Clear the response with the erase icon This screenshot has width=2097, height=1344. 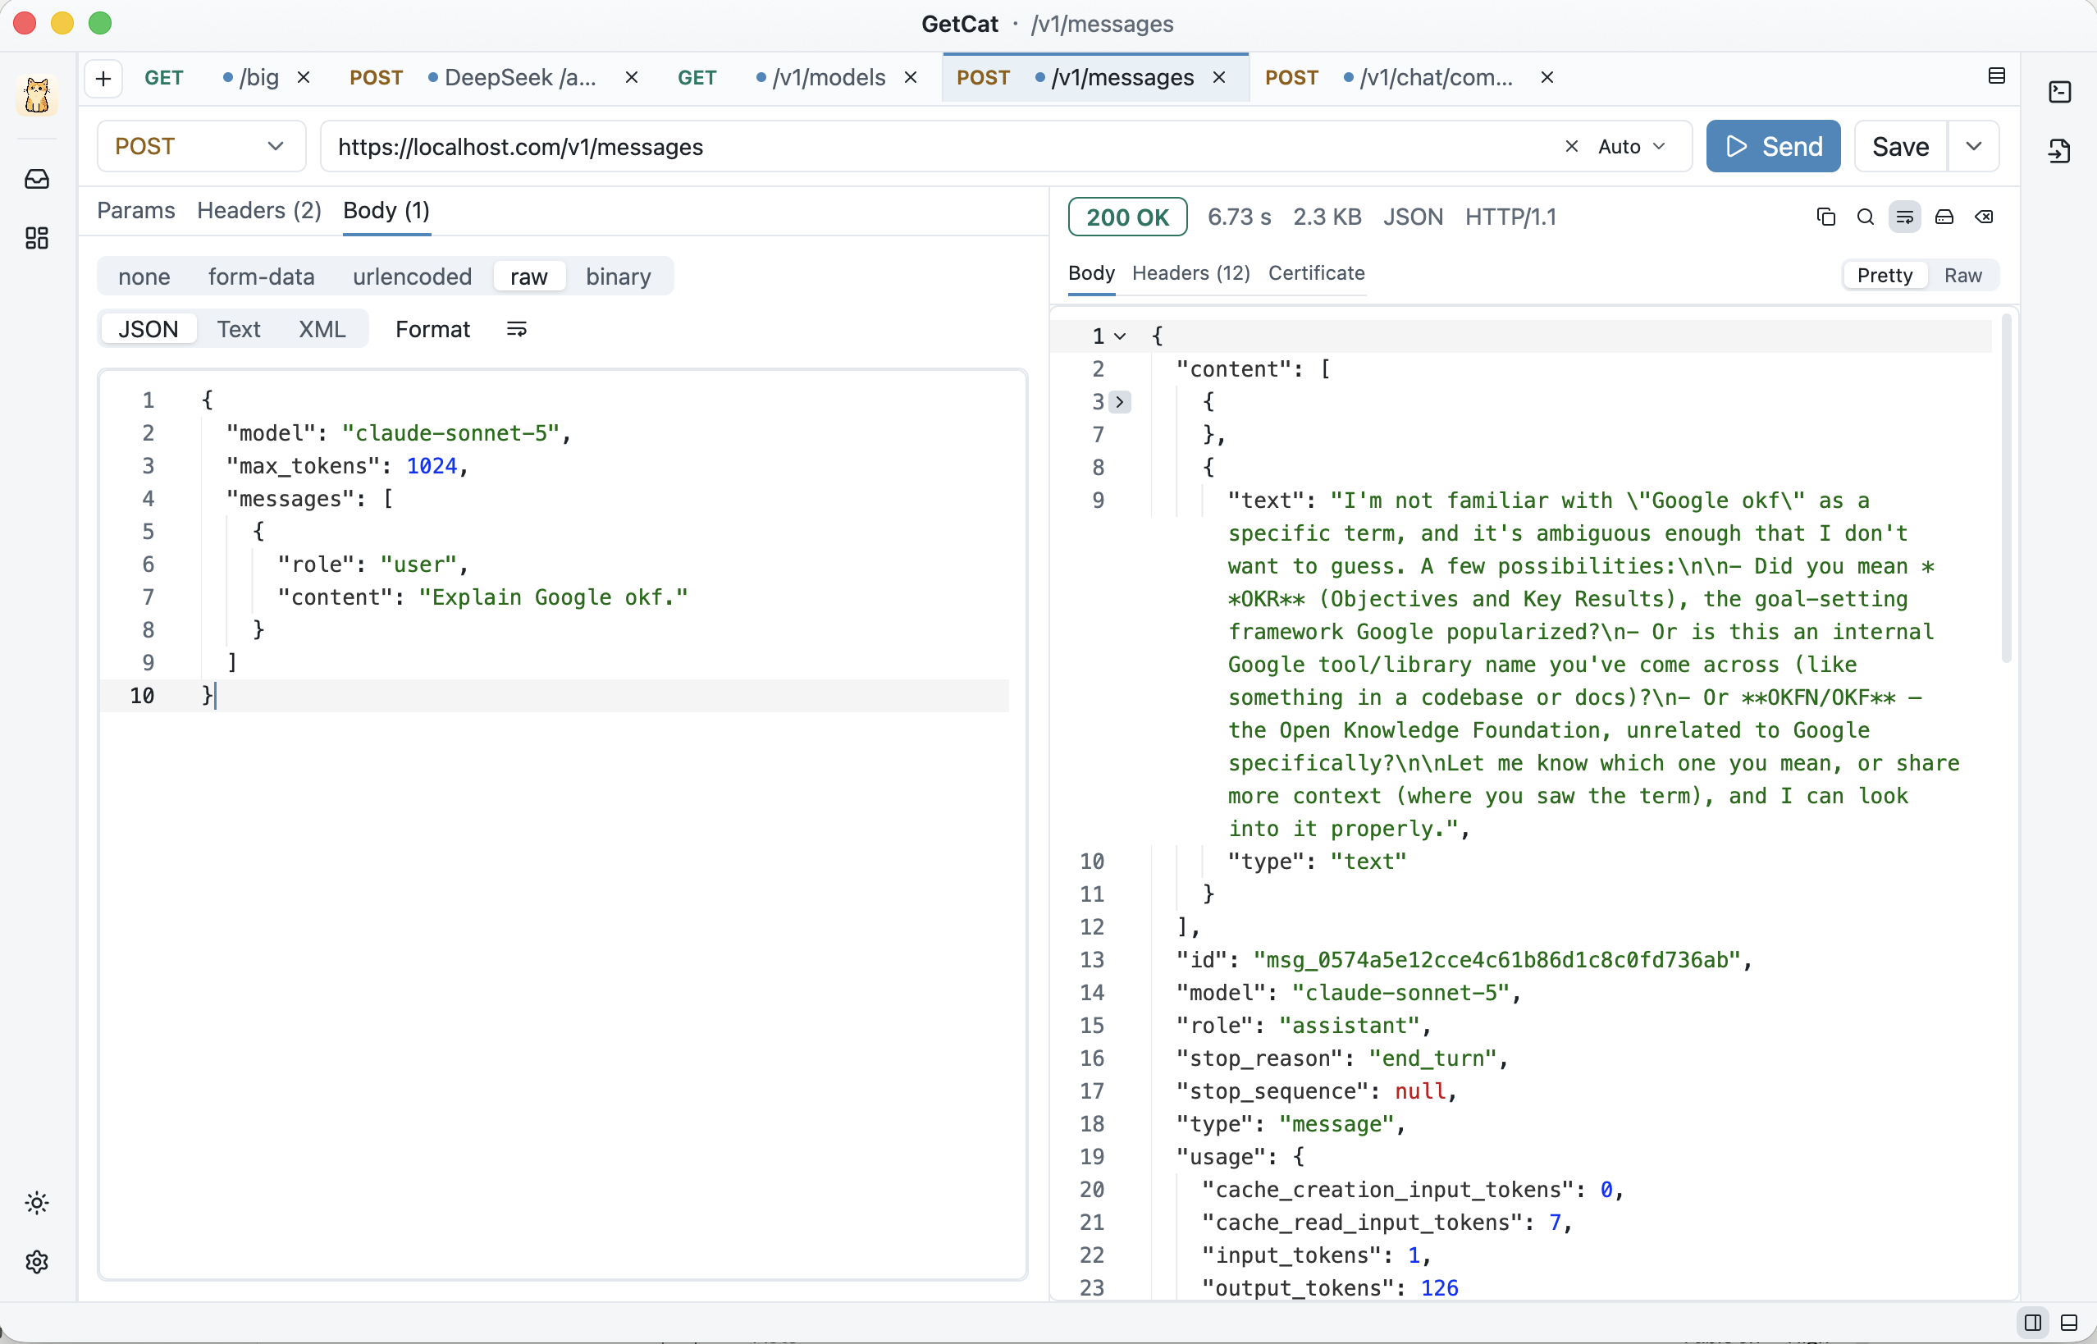click(1984, 217)
